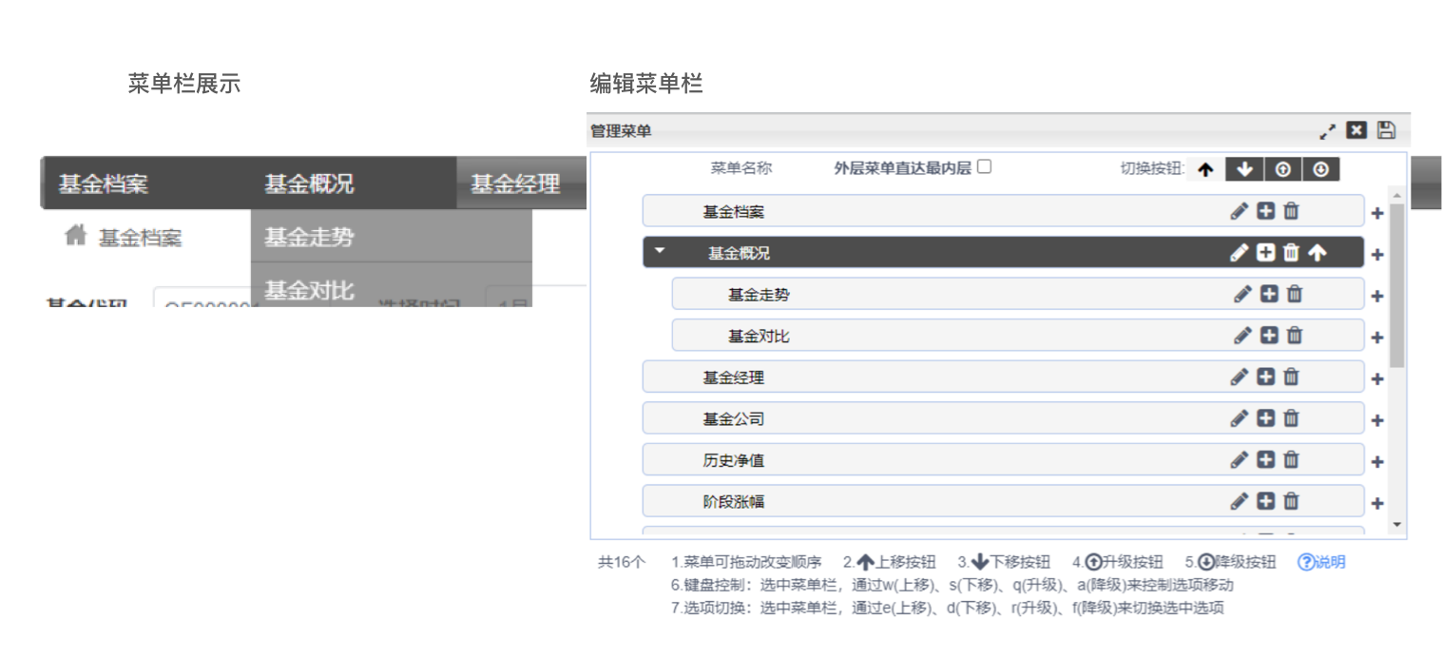This screenshot has height=658, width=1443.
Task: Edit the 阶段涨幅 menu item
Action: coord(1240,501)
